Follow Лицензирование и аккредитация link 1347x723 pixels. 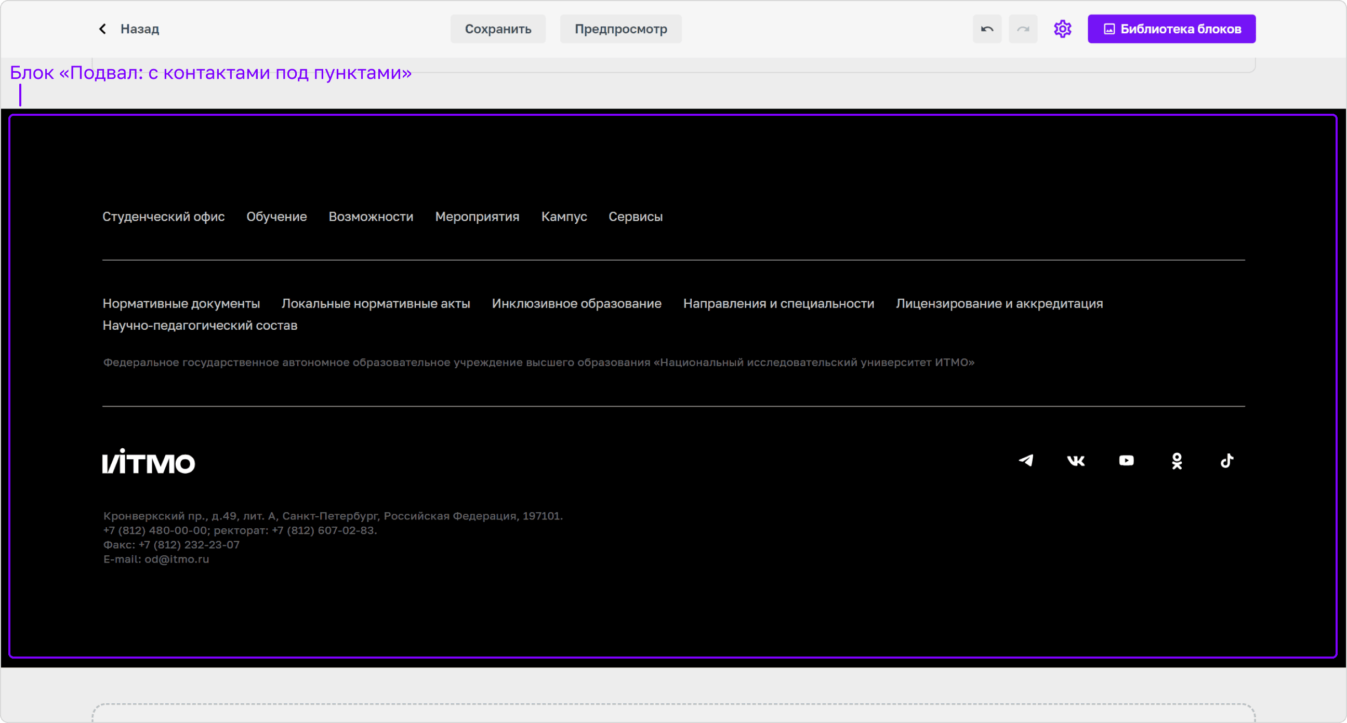[x=999, y=303]
